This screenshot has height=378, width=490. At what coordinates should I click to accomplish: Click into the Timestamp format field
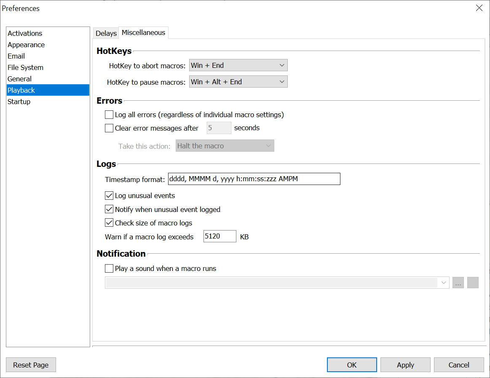[x=254, y=179]
